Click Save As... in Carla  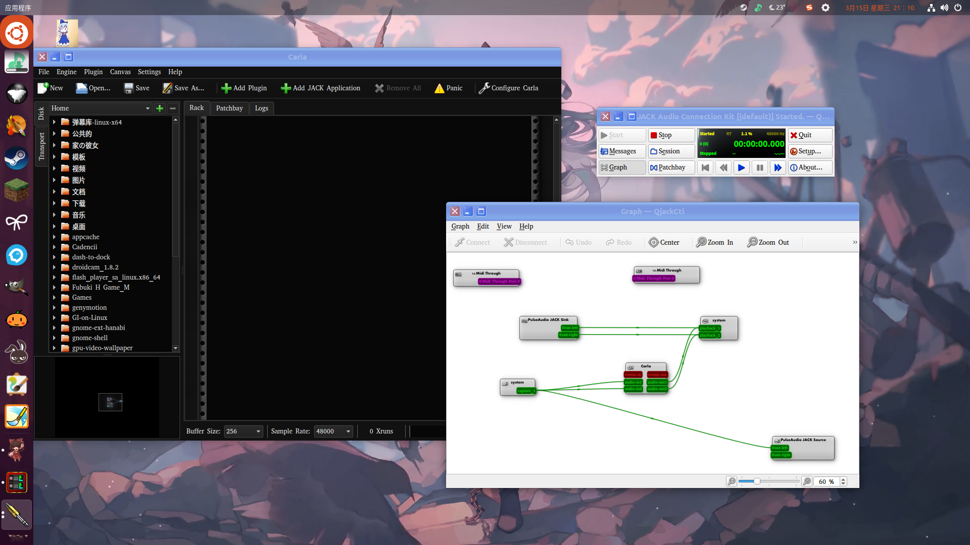[x=183, y=88]
